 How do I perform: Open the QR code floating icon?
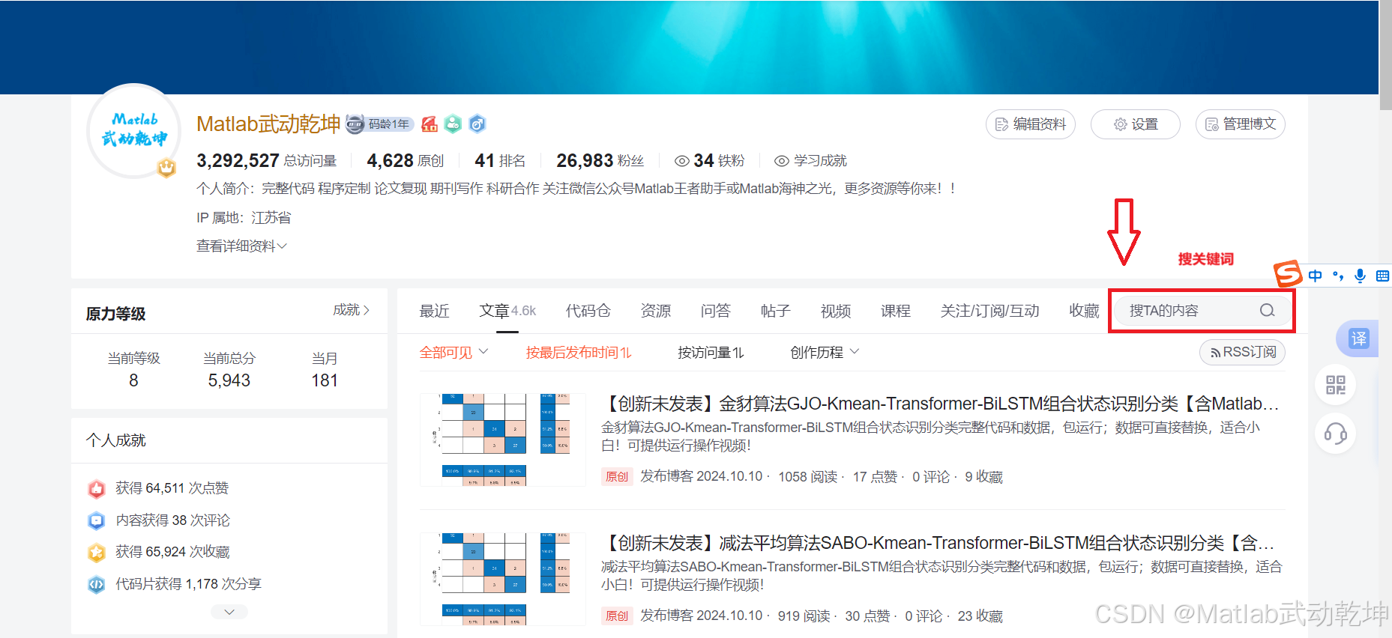click(1336, 385)
